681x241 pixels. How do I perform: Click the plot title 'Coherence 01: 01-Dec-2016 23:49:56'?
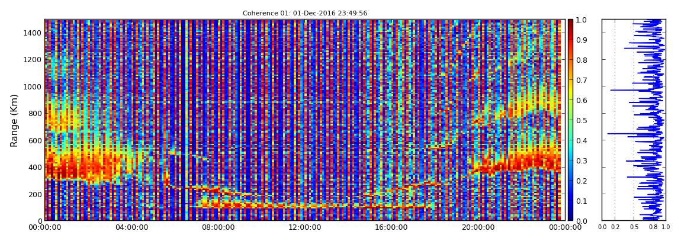[x=305, y=13]
